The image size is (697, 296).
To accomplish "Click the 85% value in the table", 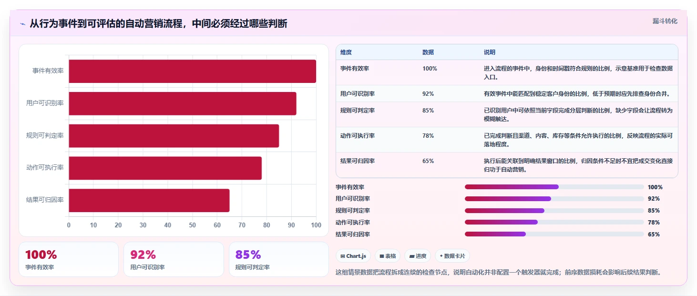I will 428,110.
